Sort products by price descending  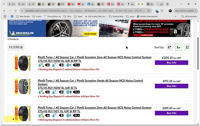point(179,47)
